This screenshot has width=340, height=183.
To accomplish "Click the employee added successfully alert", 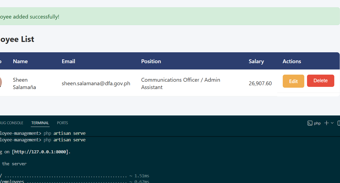I will coord(170,16).
